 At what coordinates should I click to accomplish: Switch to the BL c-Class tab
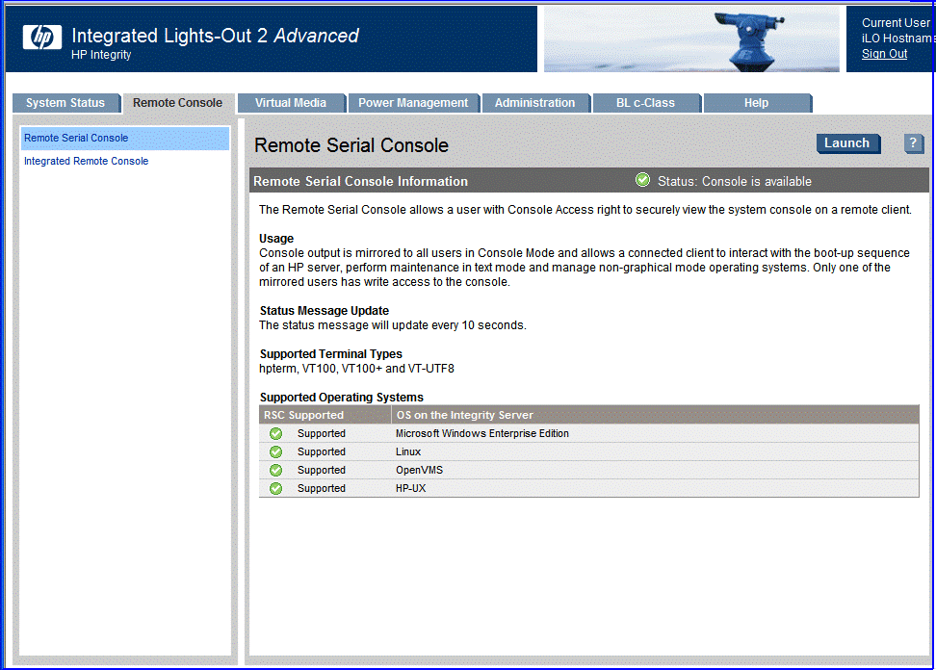tap(645, 103)
